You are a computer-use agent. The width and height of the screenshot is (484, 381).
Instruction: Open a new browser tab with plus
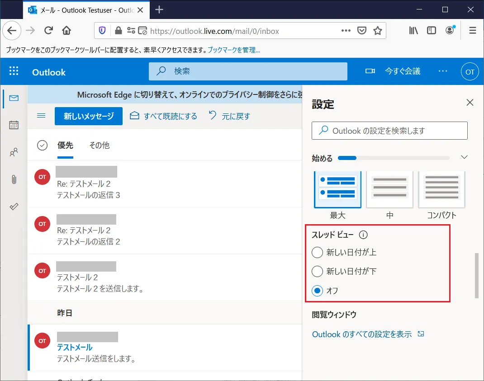coord(159,9)
